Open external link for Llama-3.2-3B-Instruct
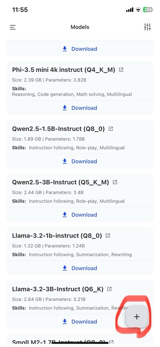 click(109, 289)
